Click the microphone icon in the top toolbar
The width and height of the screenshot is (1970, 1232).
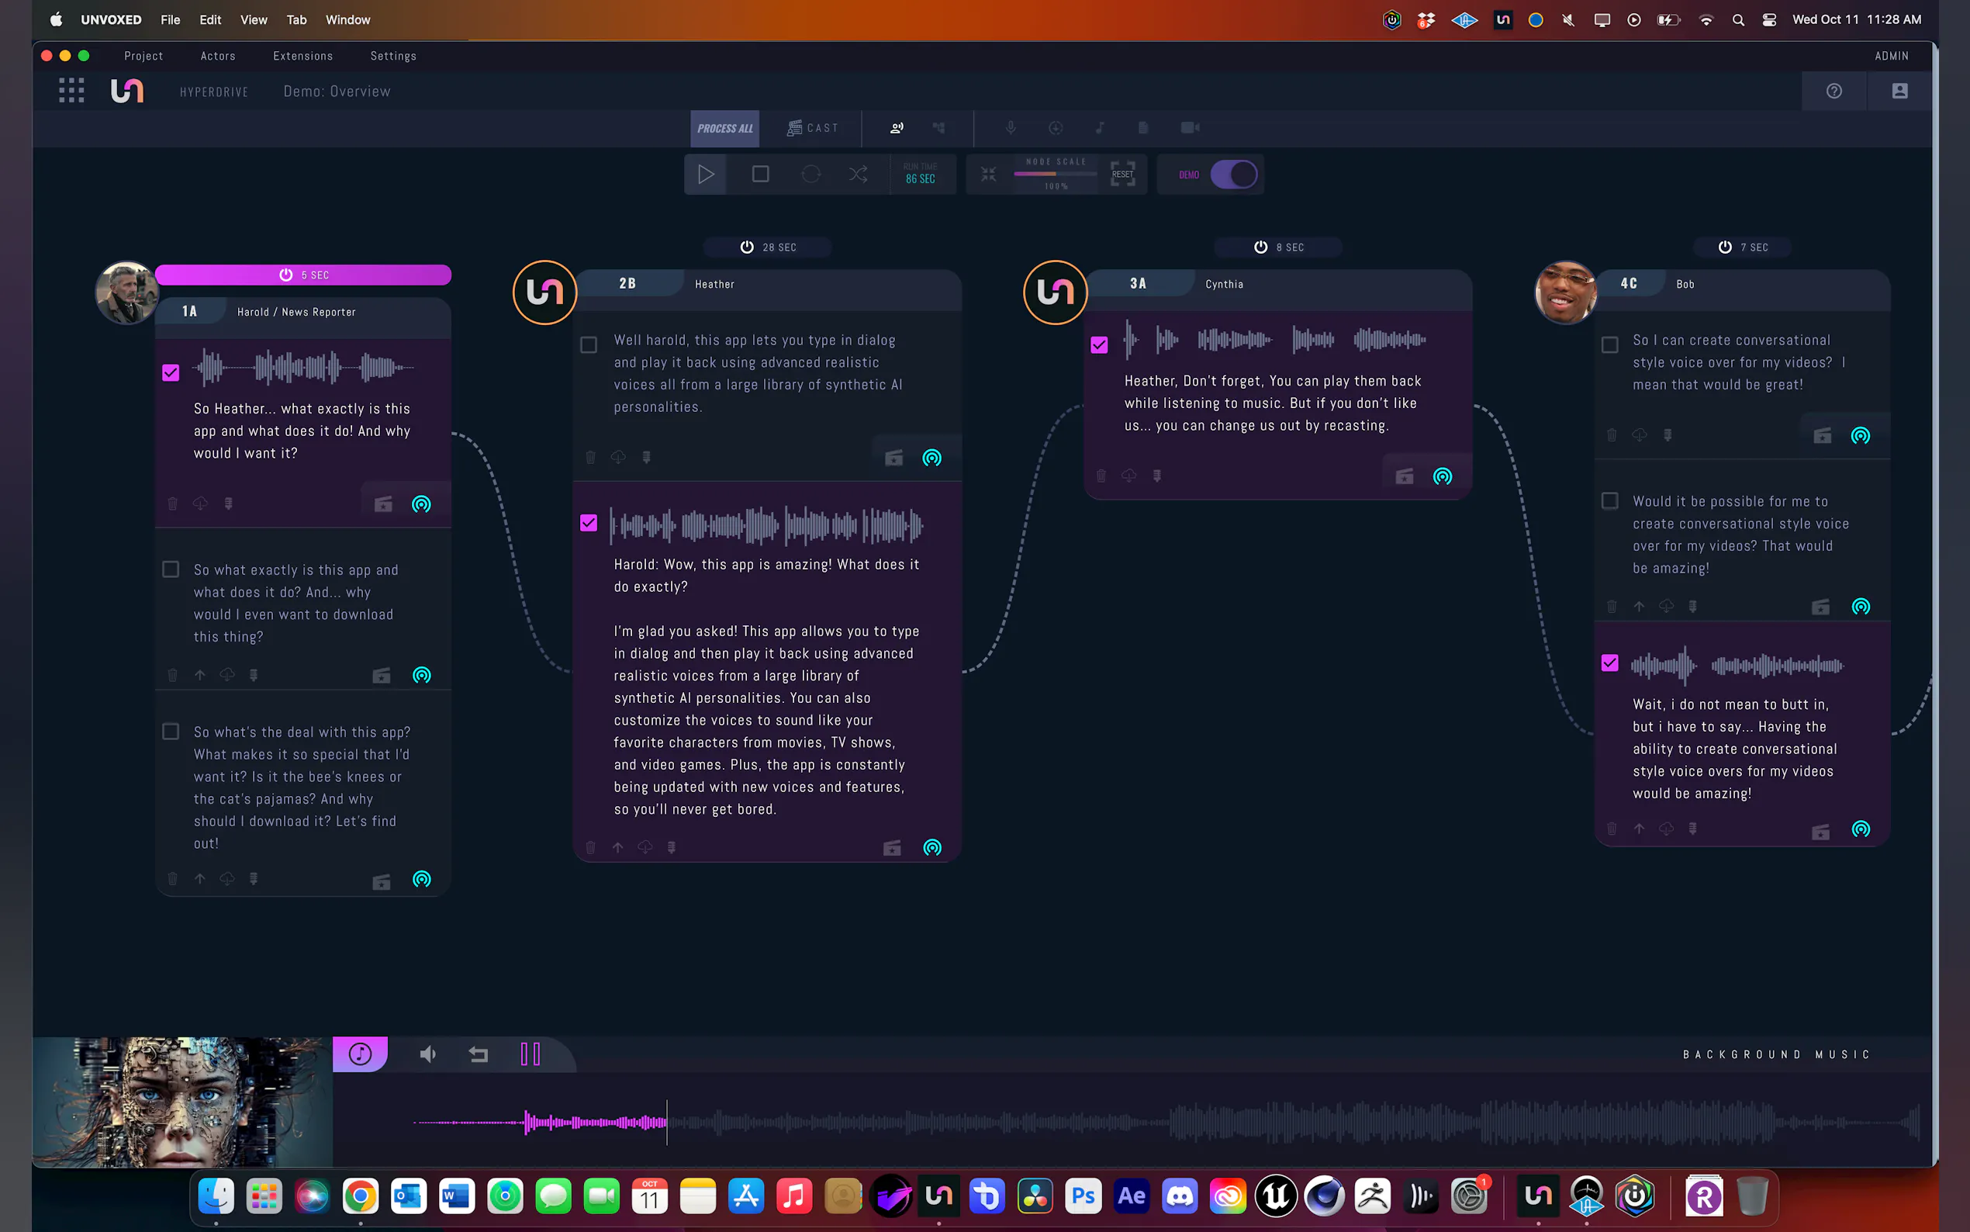pyautogui.click(x=1010, y=128)
